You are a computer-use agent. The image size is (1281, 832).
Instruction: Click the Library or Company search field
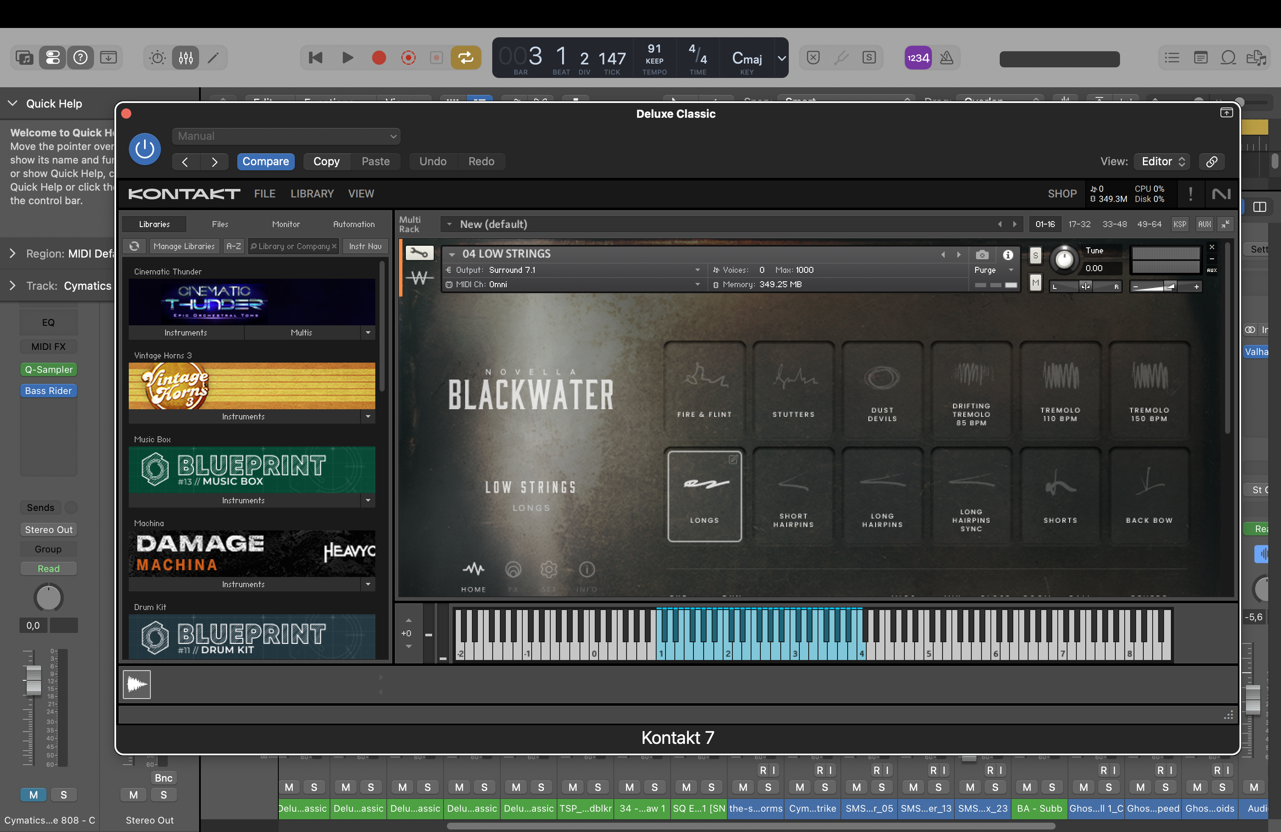coord(293,246)
